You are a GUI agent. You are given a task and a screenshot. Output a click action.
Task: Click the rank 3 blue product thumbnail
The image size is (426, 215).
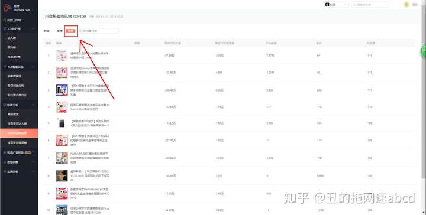click(x=62, y=90)
